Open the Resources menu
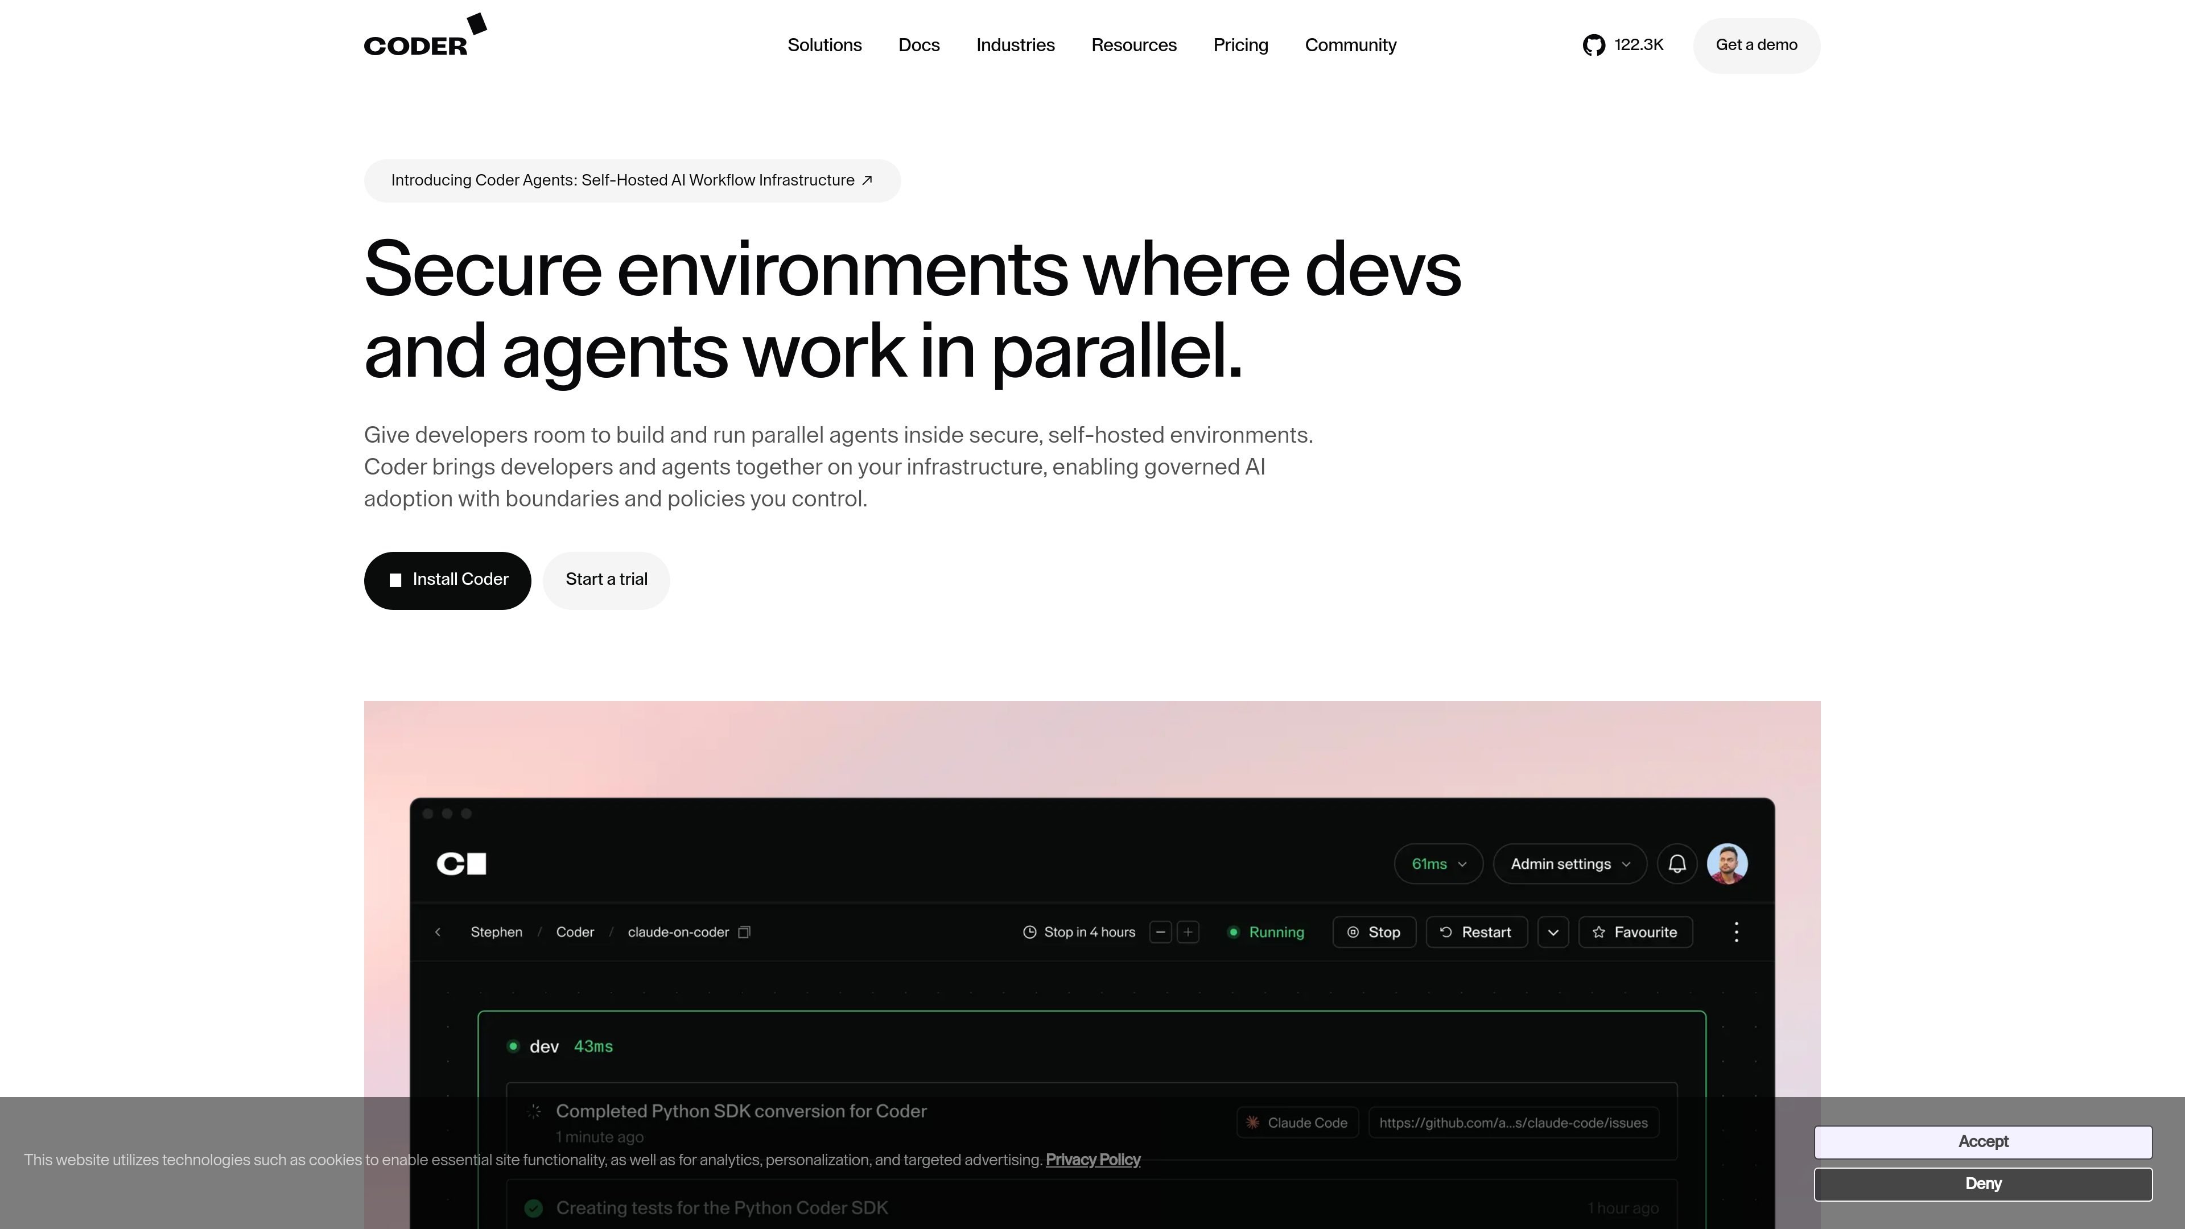2185x1229 pixels. pos(1134,45)
